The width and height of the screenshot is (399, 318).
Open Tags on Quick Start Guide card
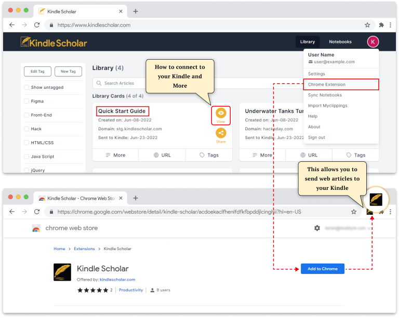pos(209,155)
